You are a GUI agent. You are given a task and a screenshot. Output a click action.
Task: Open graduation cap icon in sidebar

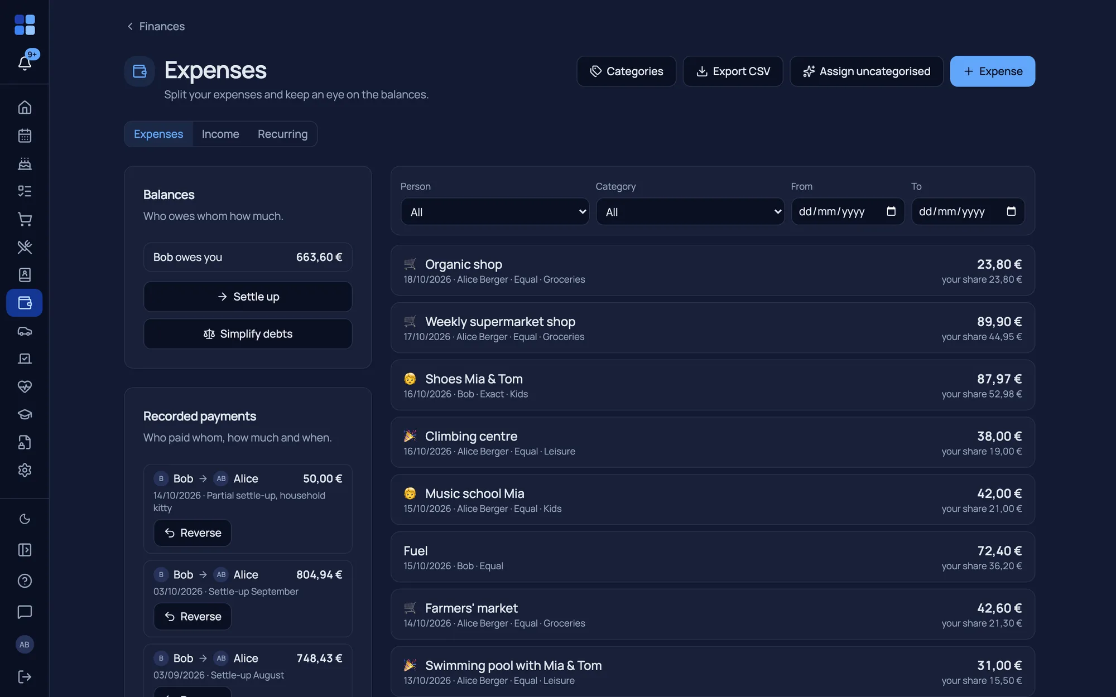coord(25,414)
